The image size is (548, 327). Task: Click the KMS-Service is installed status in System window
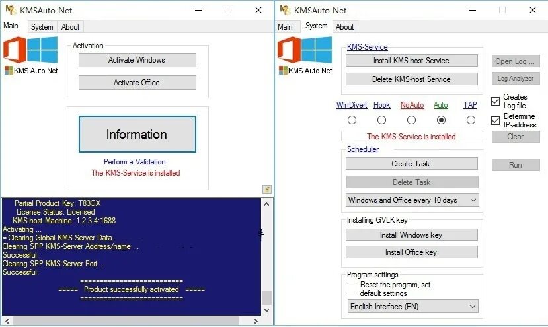tap(411, 137)
